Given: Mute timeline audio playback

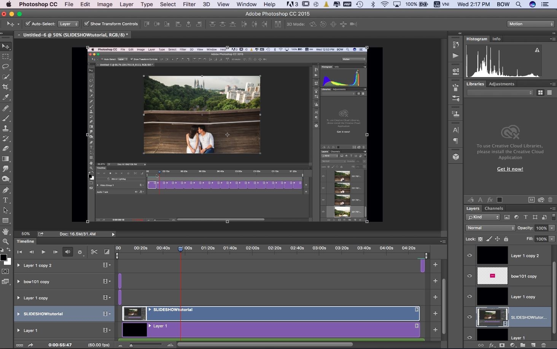Looking at the screenshot, I should 68,252.
